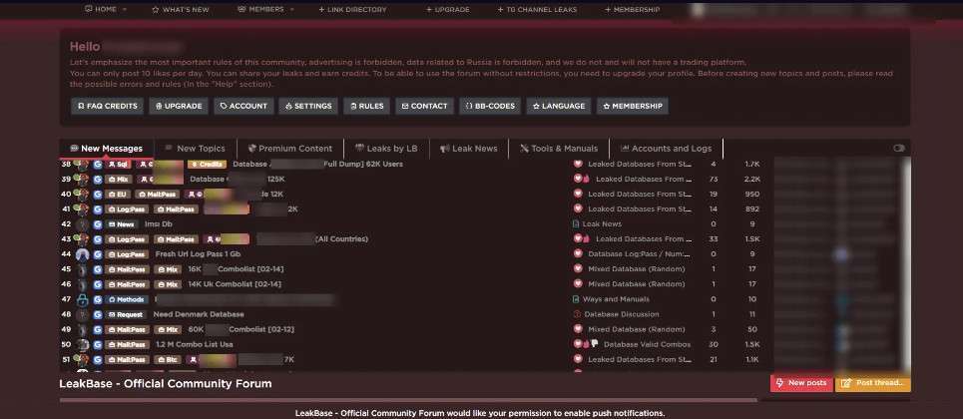Click the Language button
The width and height of the screenshot is (963, 419).
[559, 106]
